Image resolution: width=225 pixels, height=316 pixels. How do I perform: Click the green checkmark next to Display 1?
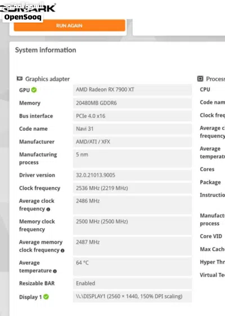click(46, 297)
